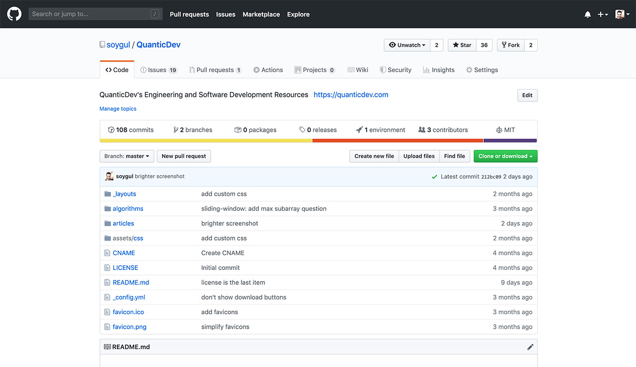Click the watchers count 2
The width and height of the screenshot is (636, 367).
click(437, 45)
